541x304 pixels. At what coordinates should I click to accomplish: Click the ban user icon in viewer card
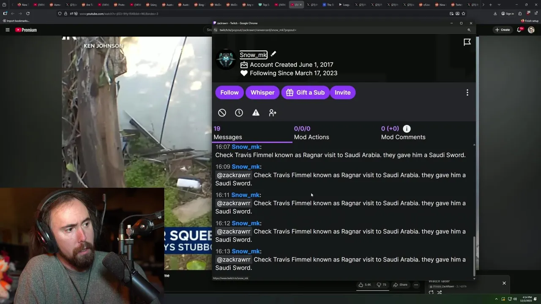click(222, 113)
